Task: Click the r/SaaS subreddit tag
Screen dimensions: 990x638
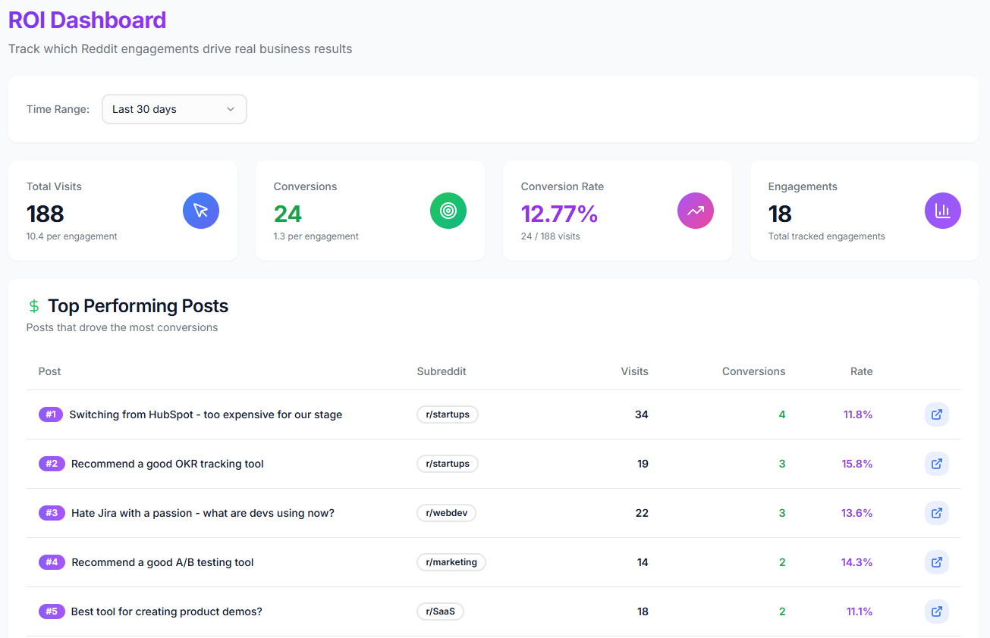Action: (x=440, y=611)
